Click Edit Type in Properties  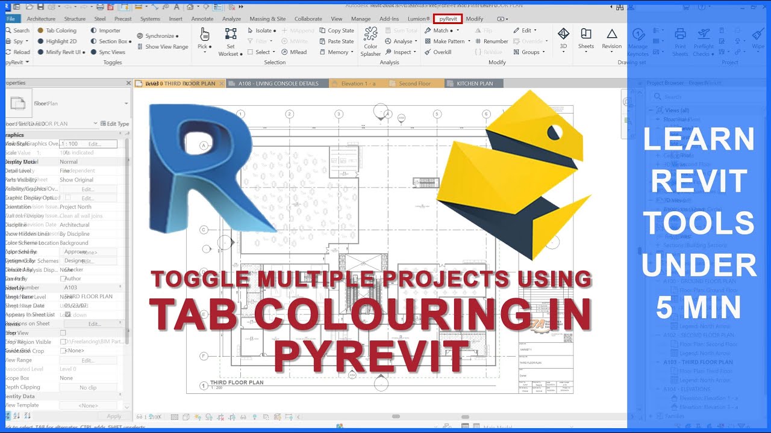[115, 124]
